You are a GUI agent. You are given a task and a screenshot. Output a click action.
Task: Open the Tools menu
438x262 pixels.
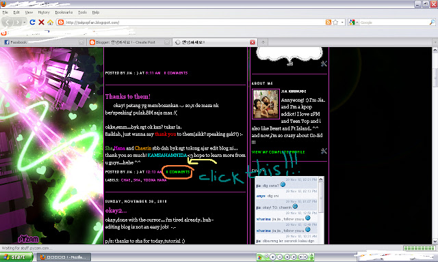(x=82, y=12)
